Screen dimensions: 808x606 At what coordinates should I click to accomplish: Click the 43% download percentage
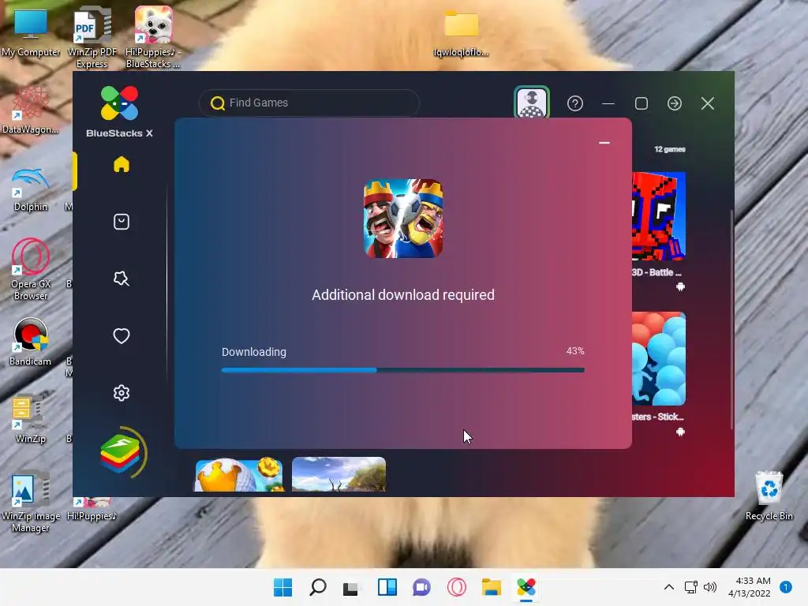pos(575,351)
